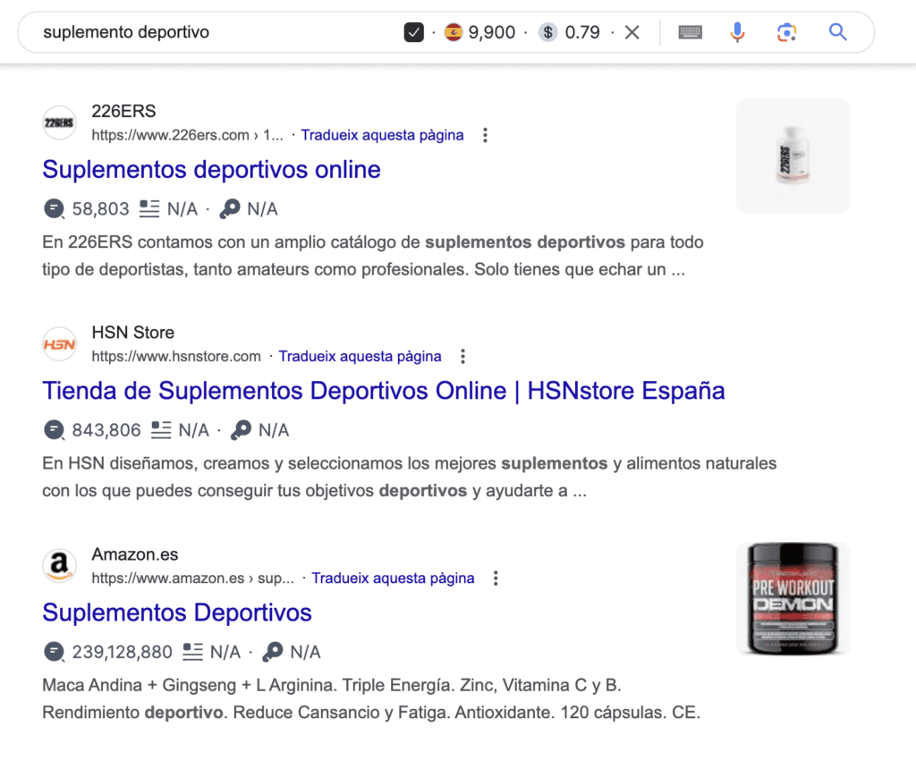Click the HSN Store site name
Screen dimensions: 916x761
click(x=133, y=333)
